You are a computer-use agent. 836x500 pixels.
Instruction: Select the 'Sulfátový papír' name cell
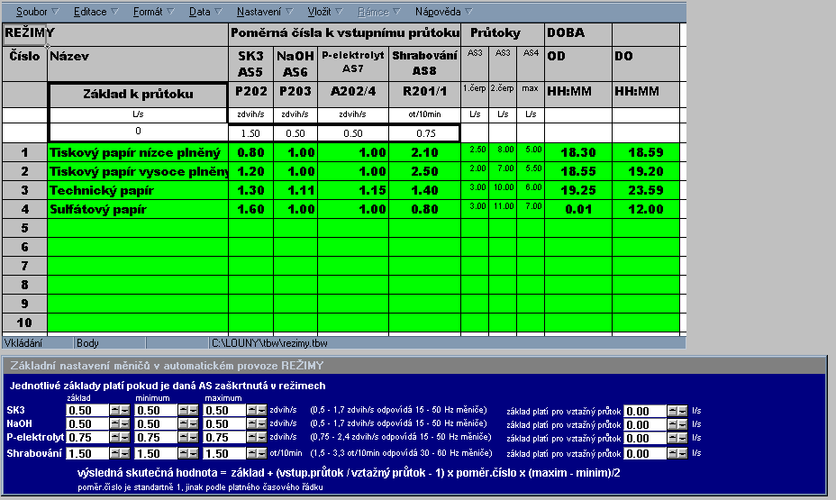pyautogui.click(x=137, y=209)
